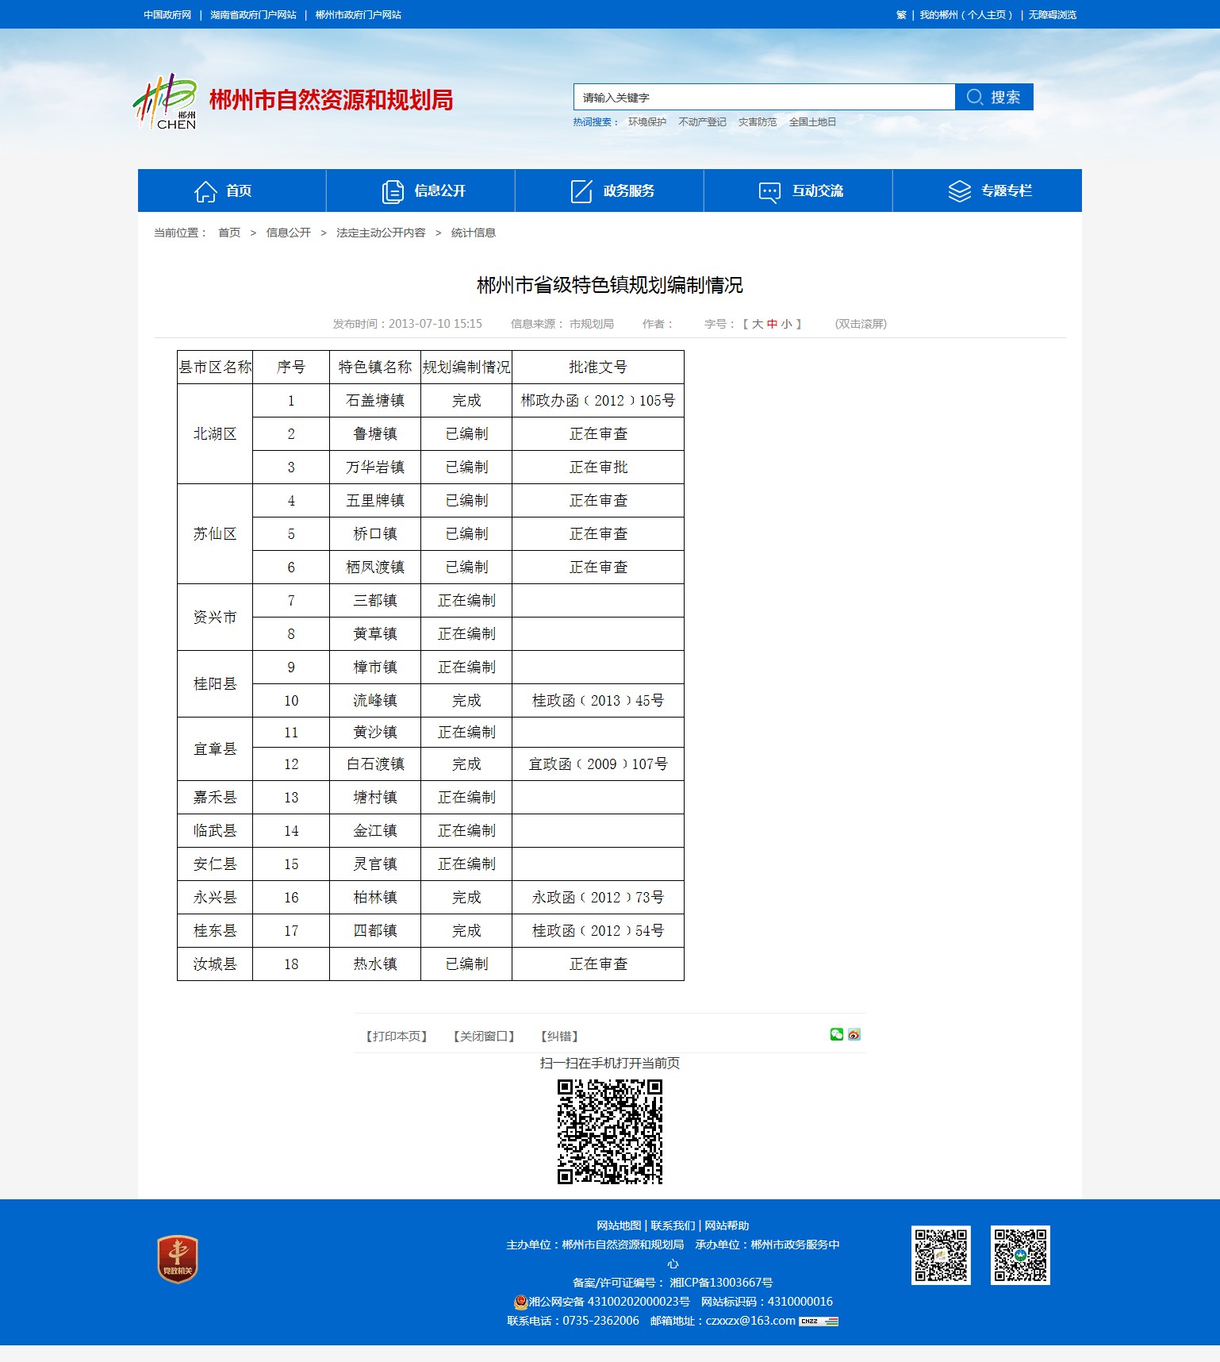Image resolution: width=1220 pixels, height=1362 pixels.
Task: Click table cell 郴政办函（2012）105号
Action: coord(598,401)
